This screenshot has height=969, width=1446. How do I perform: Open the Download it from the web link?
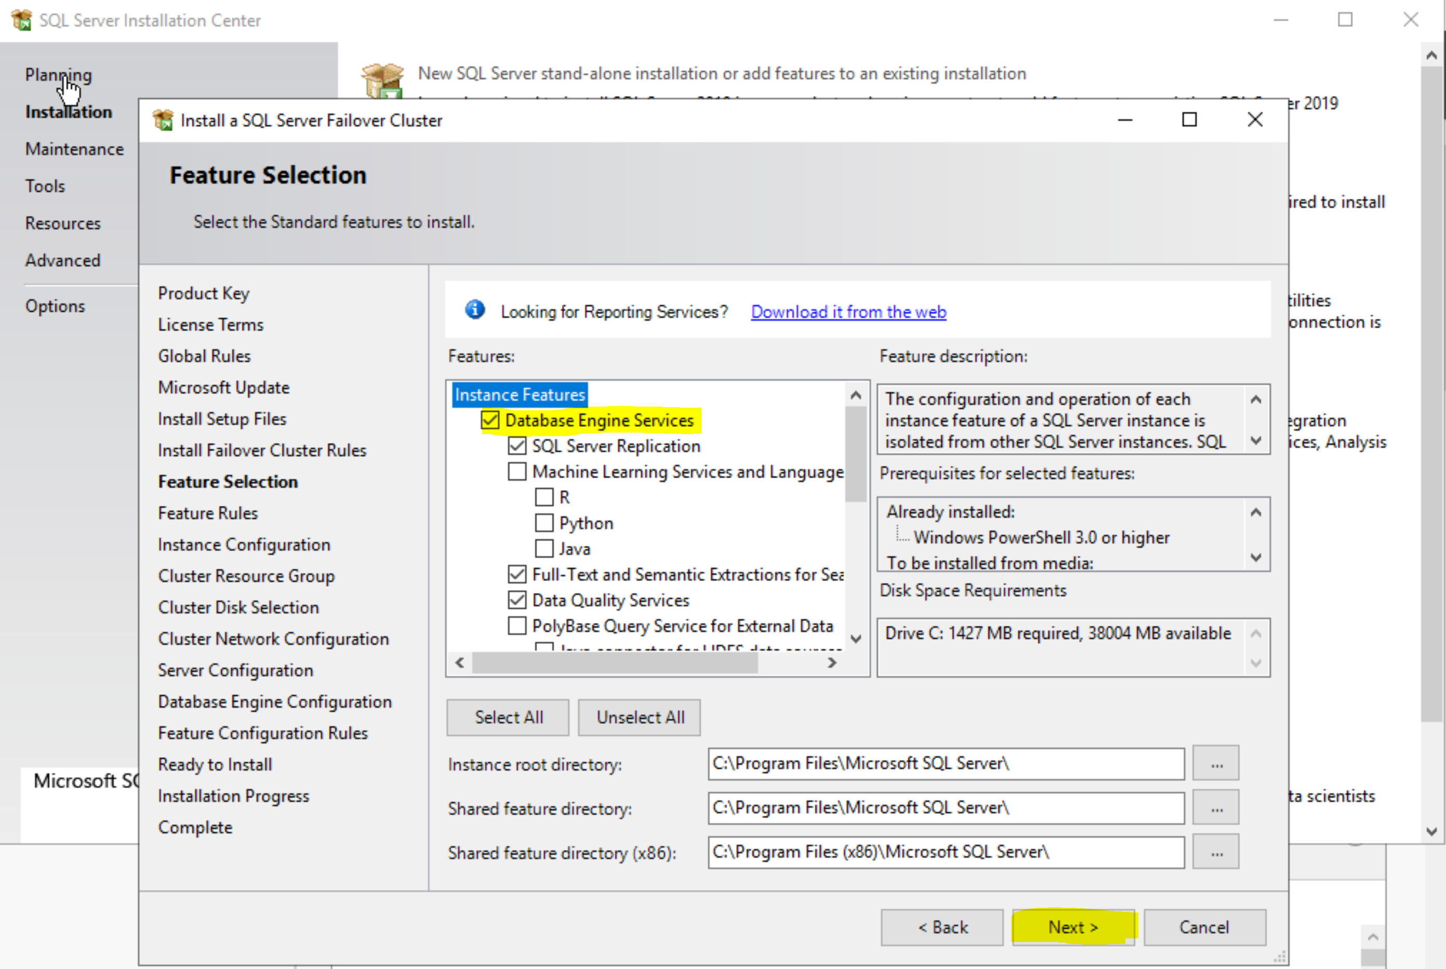[x=848, y=312]
